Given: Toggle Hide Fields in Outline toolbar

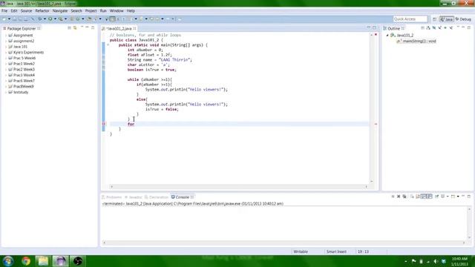Looking at the screenshot, I should point(434,28).
